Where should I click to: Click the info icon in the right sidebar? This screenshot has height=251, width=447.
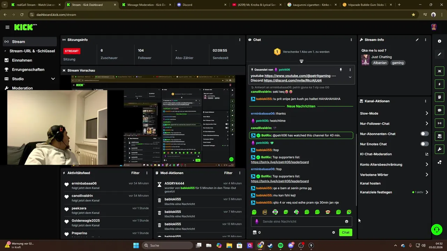[439, 41]
